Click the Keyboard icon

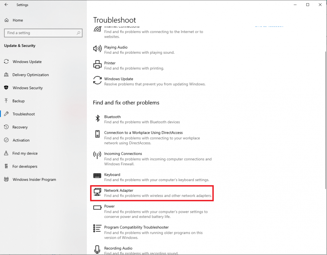point(97,176)
